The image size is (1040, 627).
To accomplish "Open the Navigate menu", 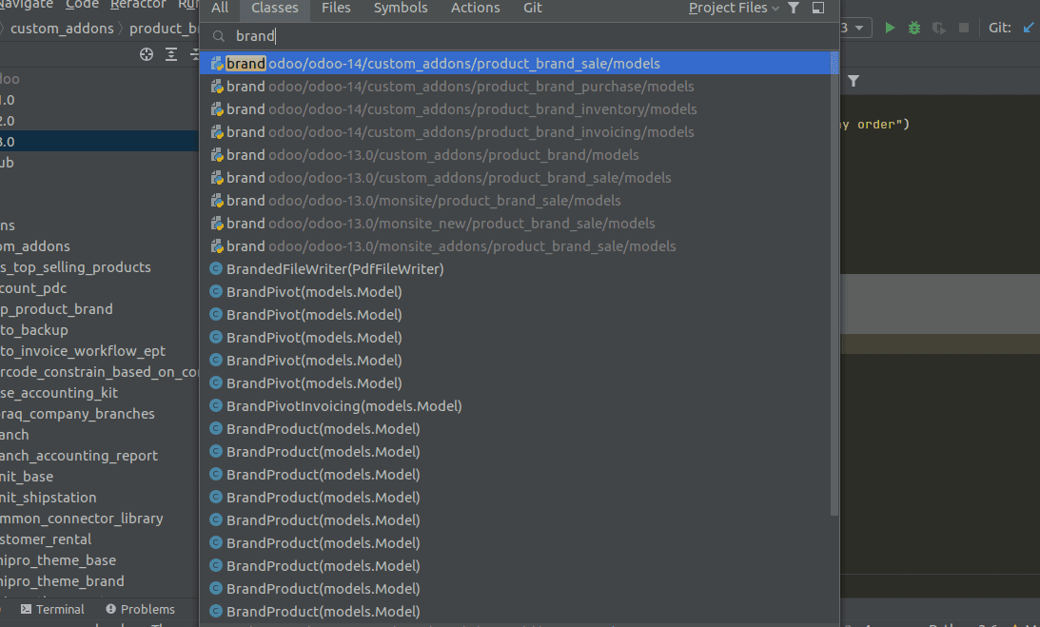I will pyautogui.click(x=27, y=5).
